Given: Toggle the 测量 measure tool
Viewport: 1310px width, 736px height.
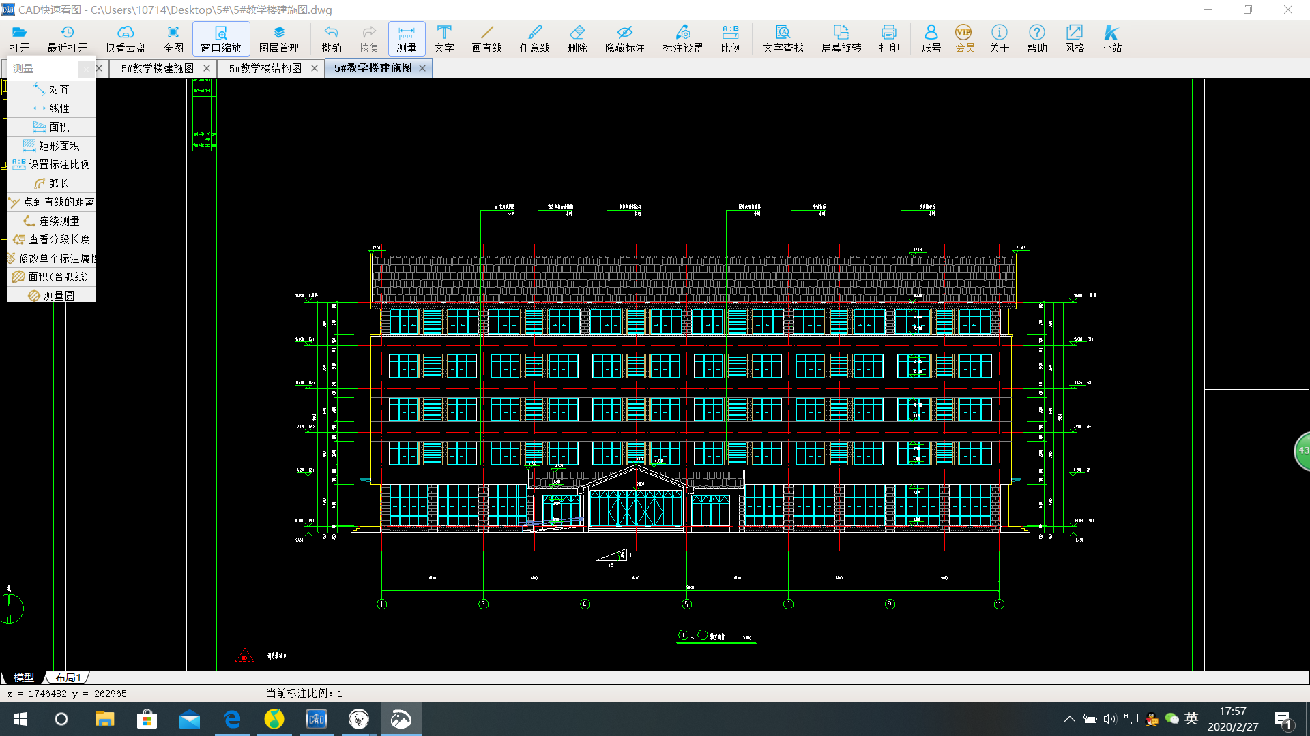Looking at the screenshot, I should click(x=407, y=39).
